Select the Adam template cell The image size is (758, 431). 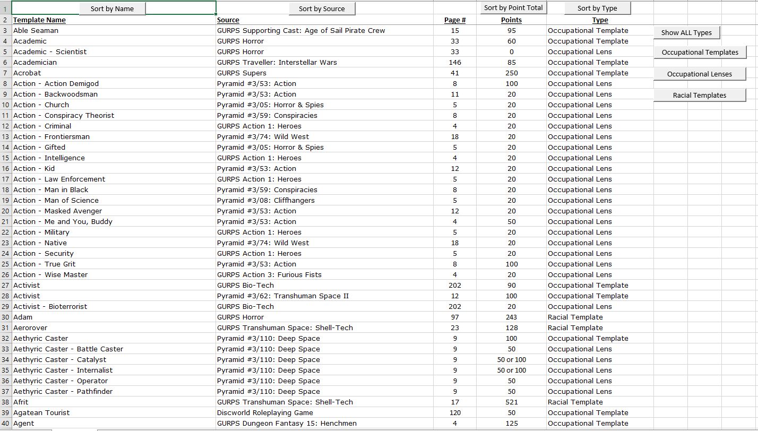click(x=114, y=317)
